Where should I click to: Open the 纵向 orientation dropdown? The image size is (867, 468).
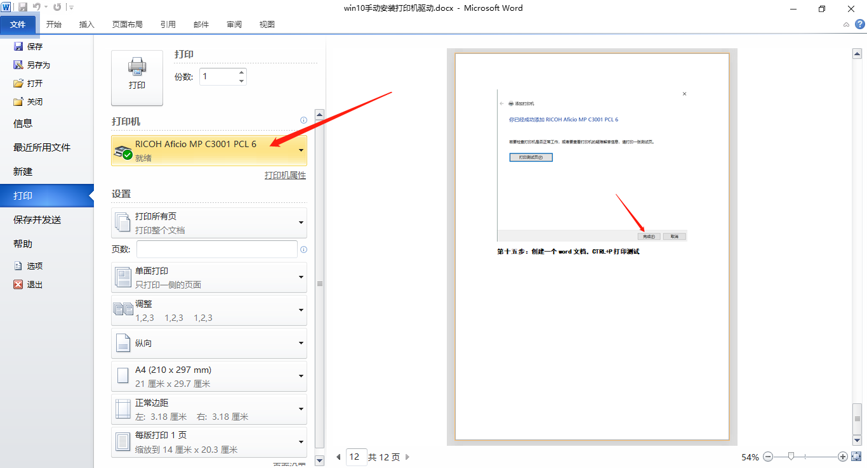209,343
